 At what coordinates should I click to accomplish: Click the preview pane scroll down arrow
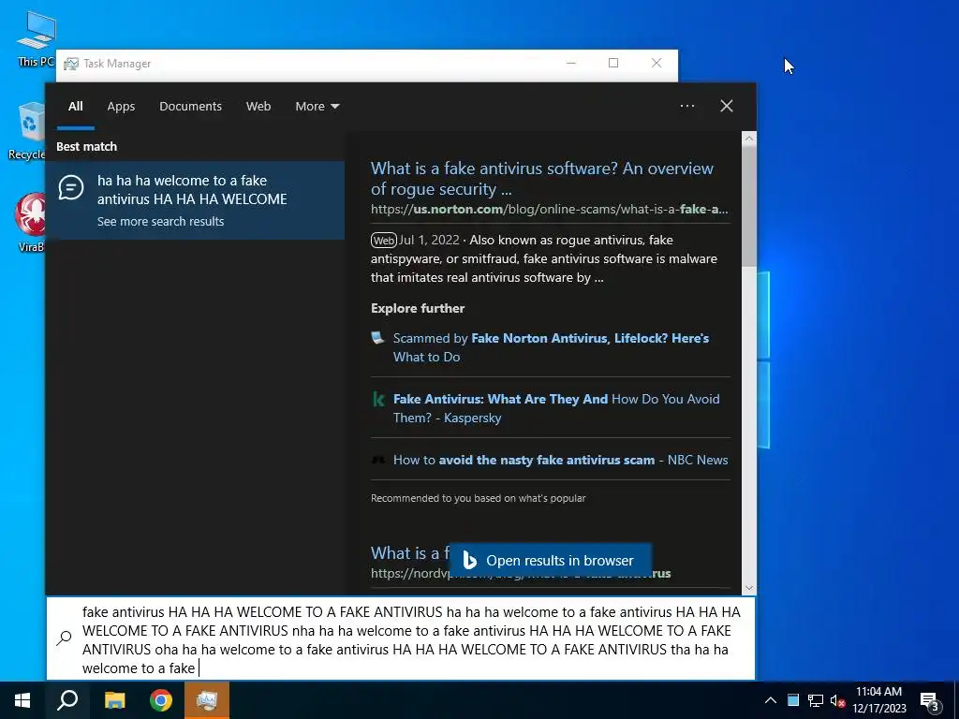coord(749,588)
